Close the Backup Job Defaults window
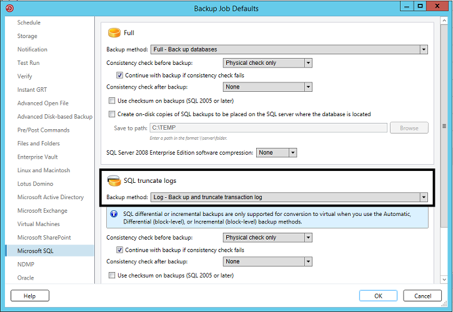453x312 pixels. click(x=437, y=6)
